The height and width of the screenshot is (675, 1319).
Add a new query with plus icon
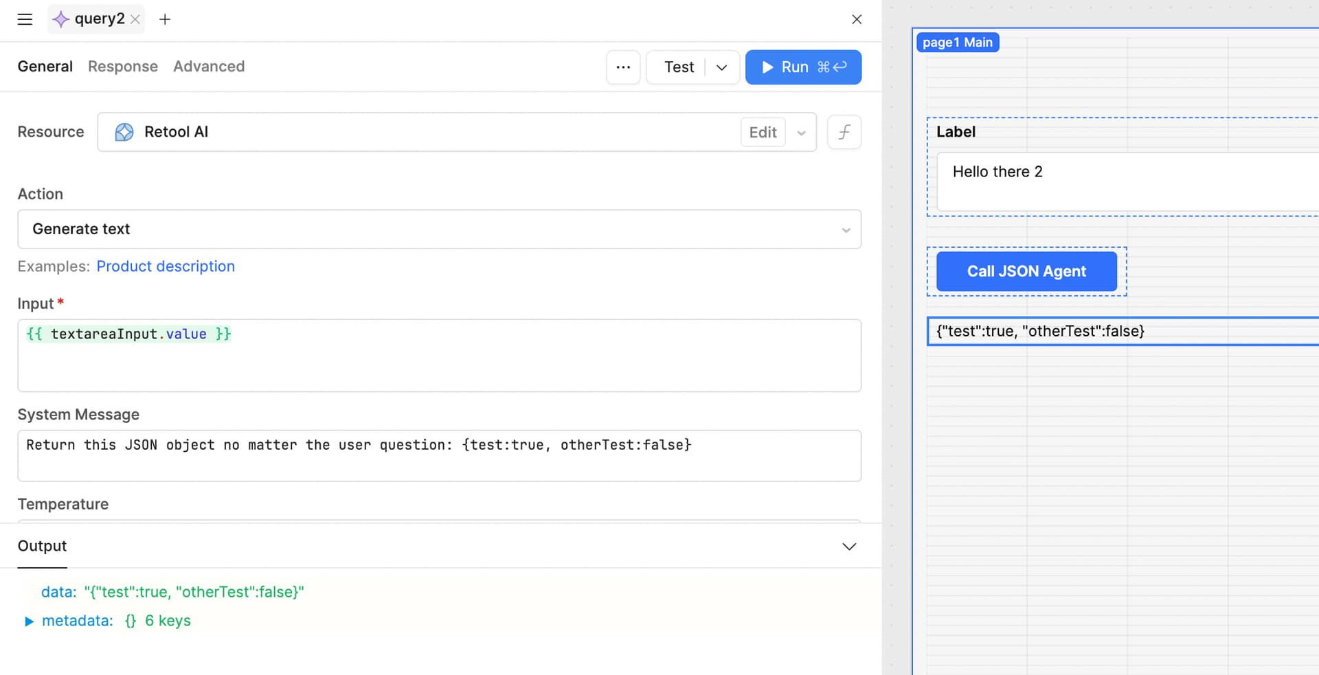pos(165,19)
